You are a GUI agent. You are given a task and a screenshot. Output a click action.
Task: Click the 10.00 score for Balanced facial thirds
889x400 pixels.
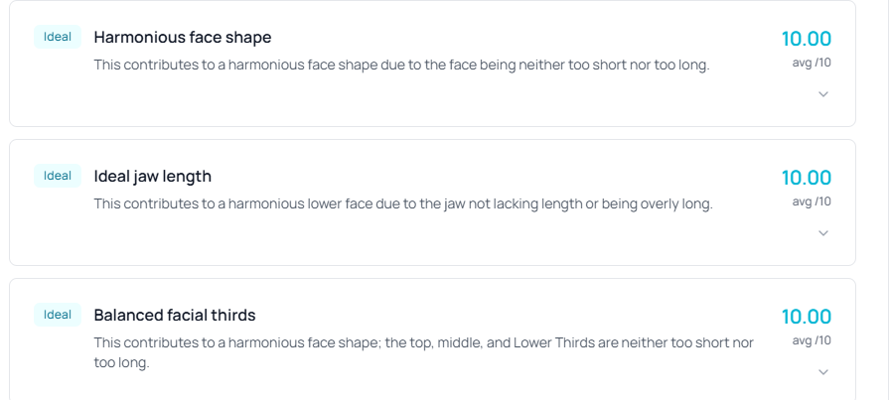[x=806, y=317]
